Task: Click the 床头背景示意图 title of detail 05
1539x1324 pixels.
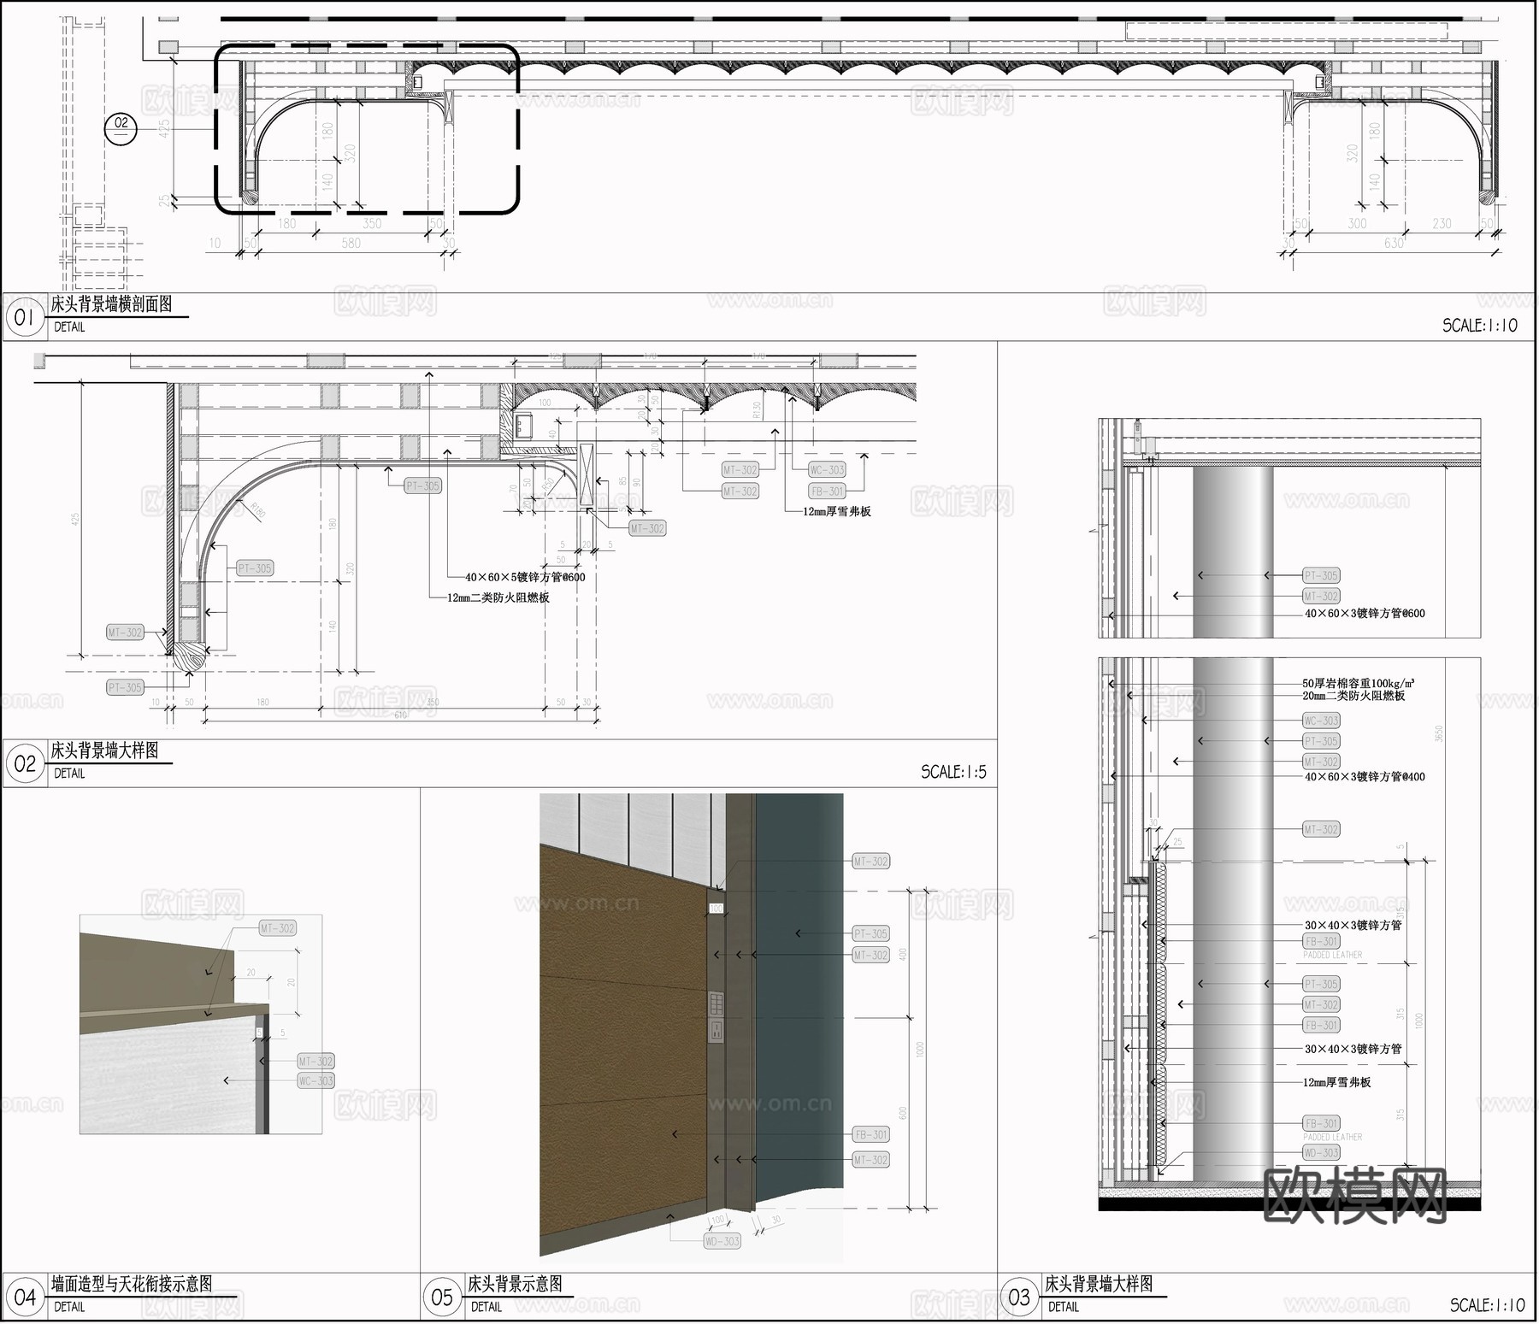Action: pyautogui.click(x=515, y=1283)
